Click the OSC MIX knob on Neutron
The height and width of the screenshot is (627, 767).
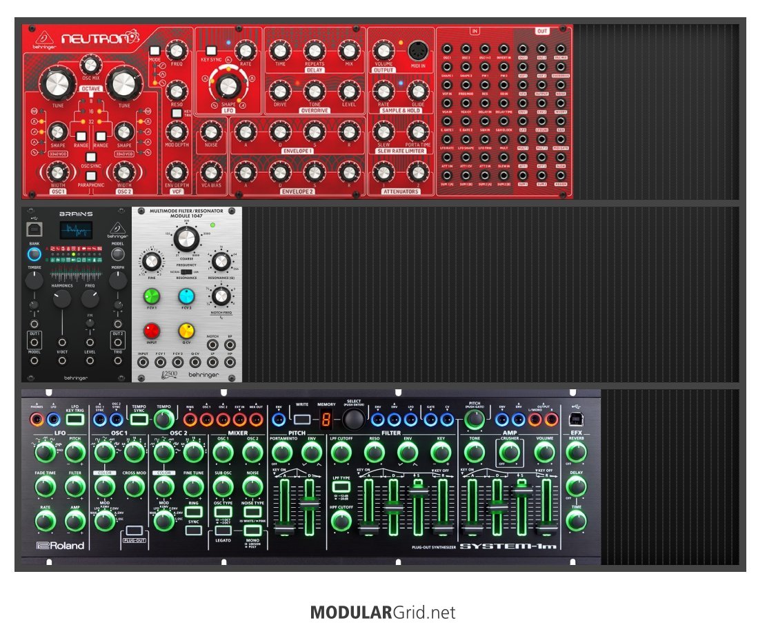[90, 65]
